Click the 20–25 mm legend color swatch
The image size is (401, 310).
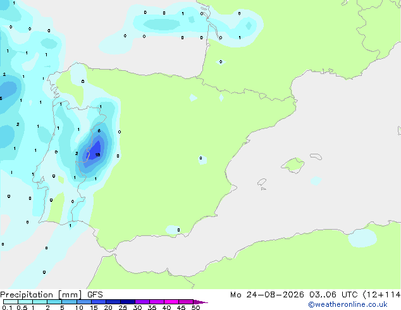[113, 302]
